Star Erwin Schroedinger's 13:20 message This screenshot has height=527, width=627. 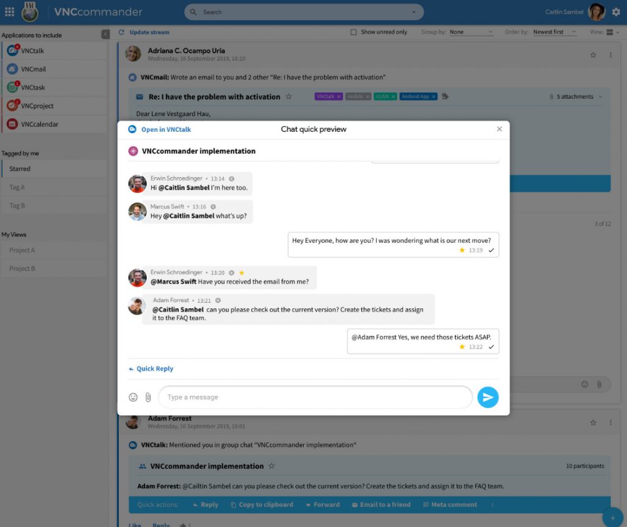point(241,273)
